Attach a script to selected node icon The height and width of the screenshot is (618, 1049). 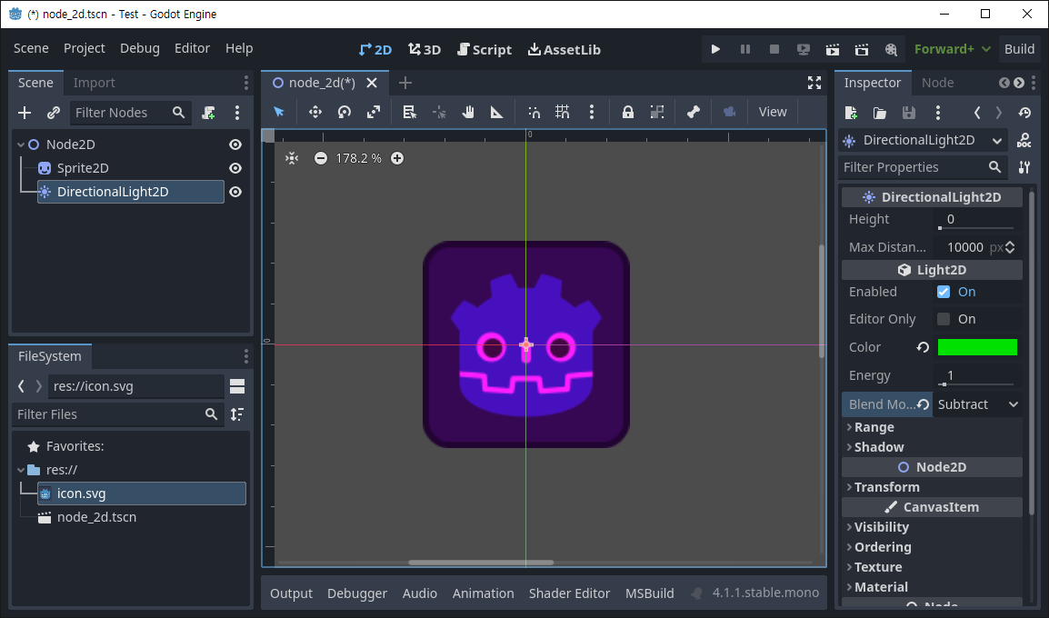click(x=209, y=113)
